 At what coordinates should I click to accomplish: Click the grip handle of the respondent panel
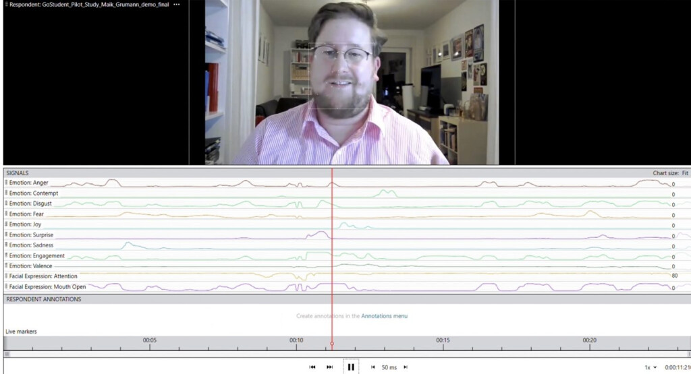6,5
